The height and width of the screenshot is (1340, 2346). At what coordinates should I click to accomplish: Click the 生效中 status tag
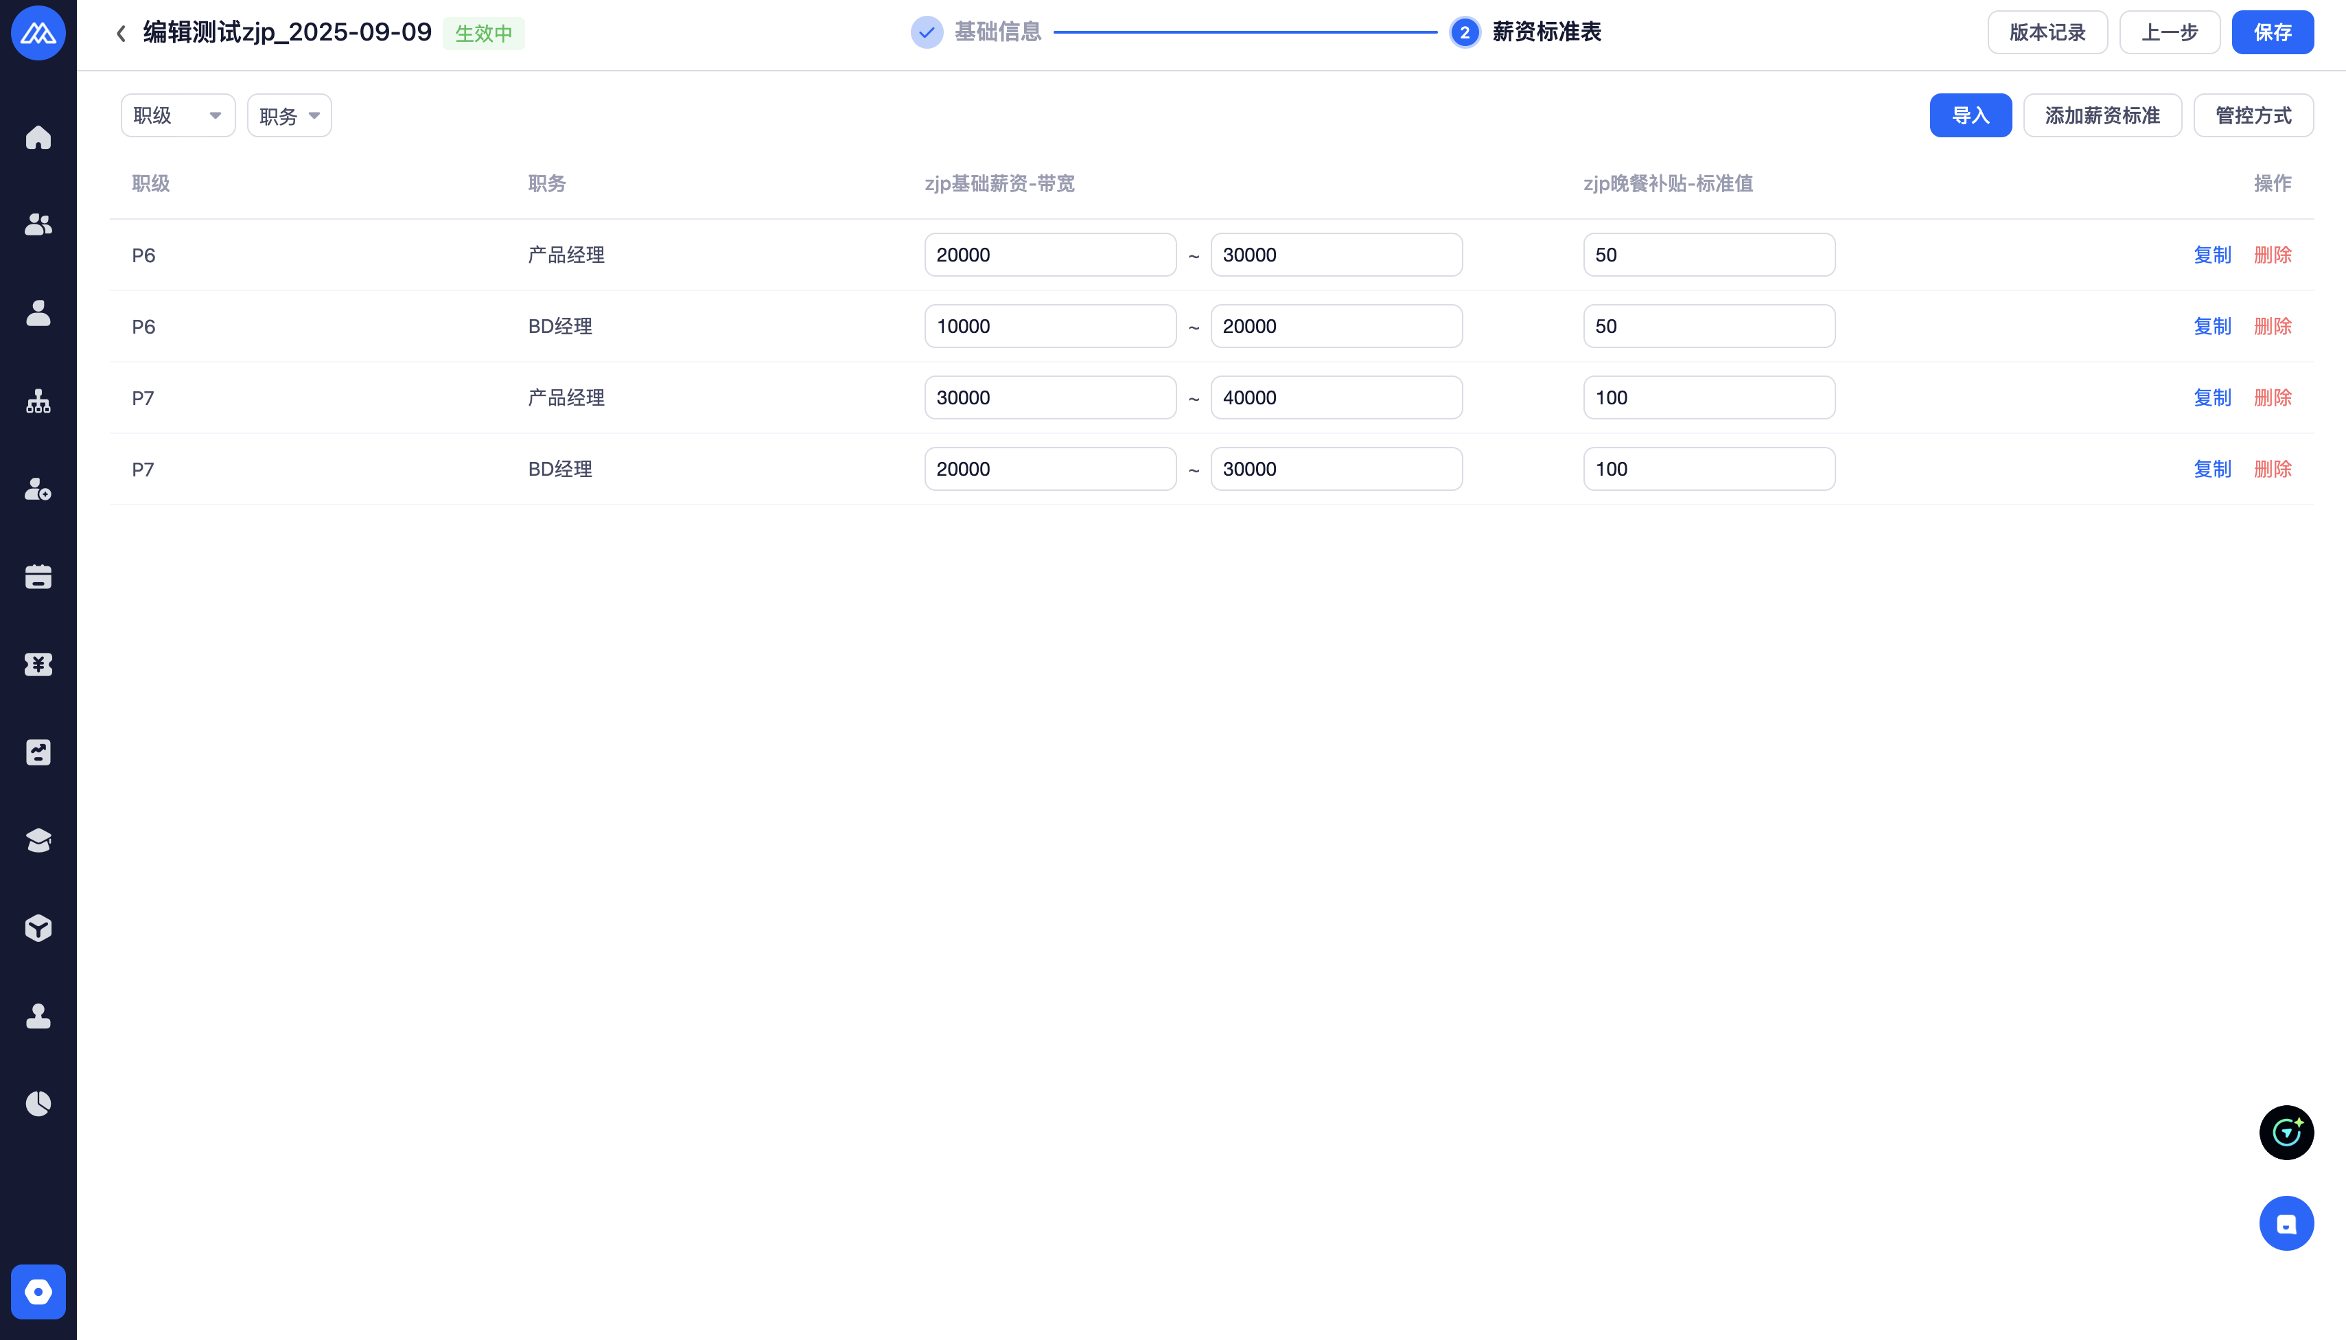(x=483, y=34)
